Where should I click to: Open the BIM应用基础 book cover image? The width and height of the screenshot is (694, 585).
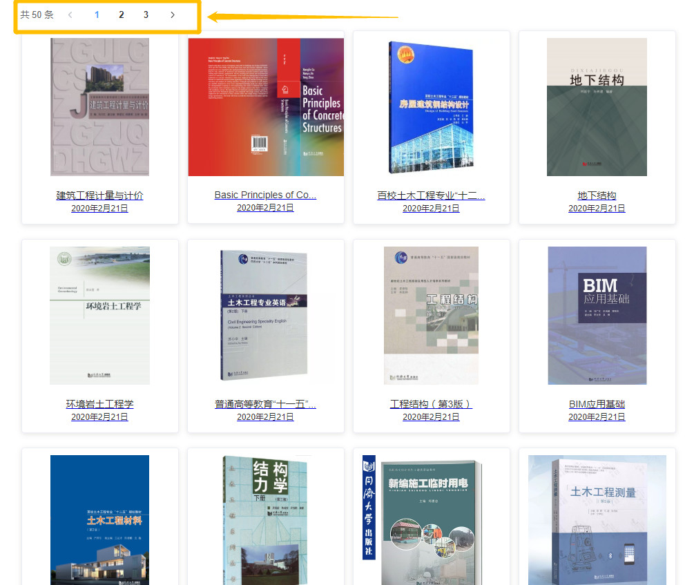tap(597, 316)
